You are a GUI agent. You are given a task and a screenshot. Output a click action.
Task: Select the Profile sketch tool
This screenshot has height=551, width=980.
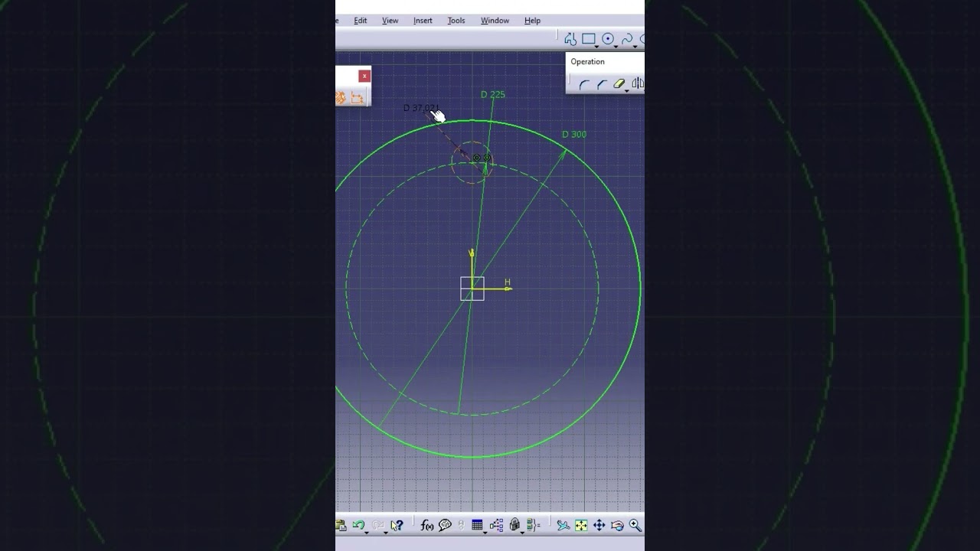(570, 39)
